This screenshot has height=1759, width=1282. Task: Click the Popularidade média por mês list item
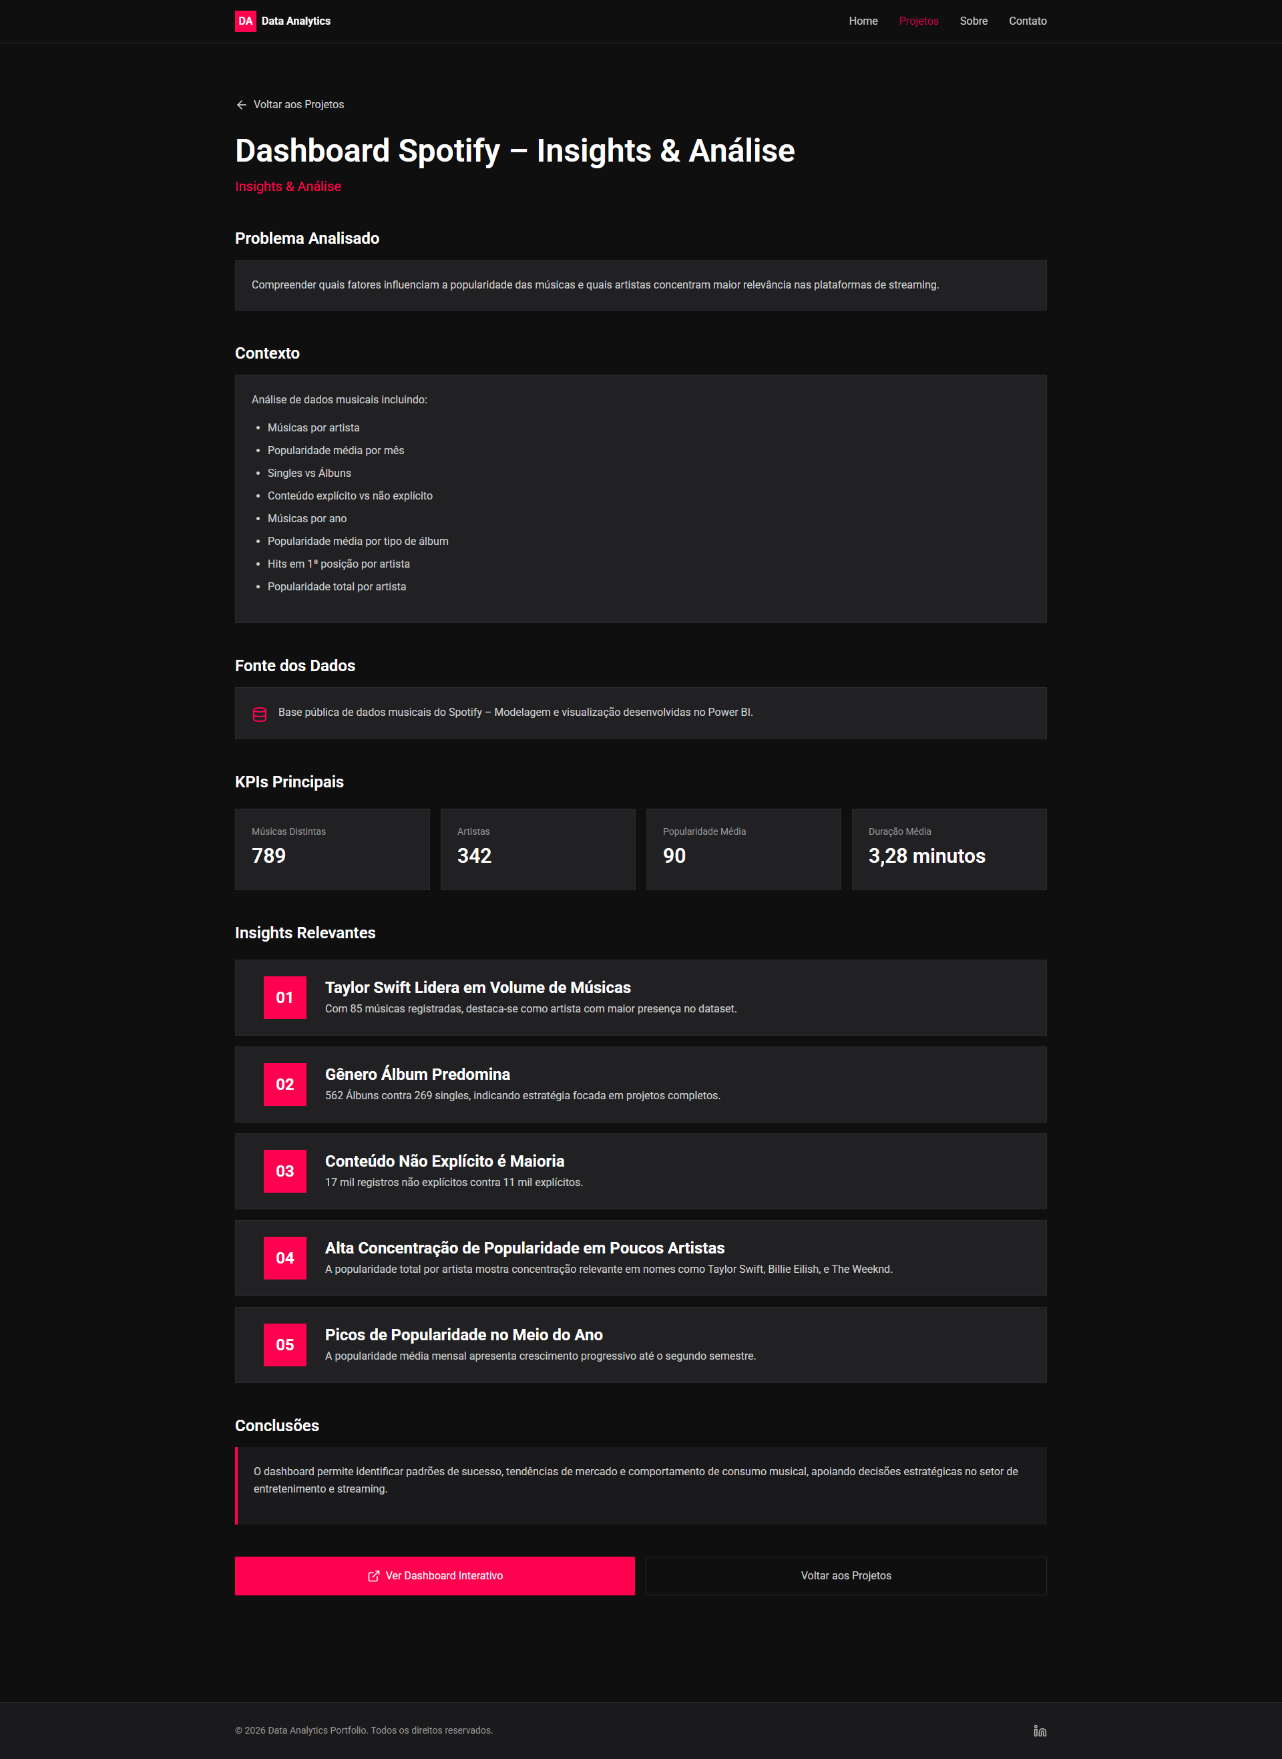pyautogui.click(x=336, y=450)
